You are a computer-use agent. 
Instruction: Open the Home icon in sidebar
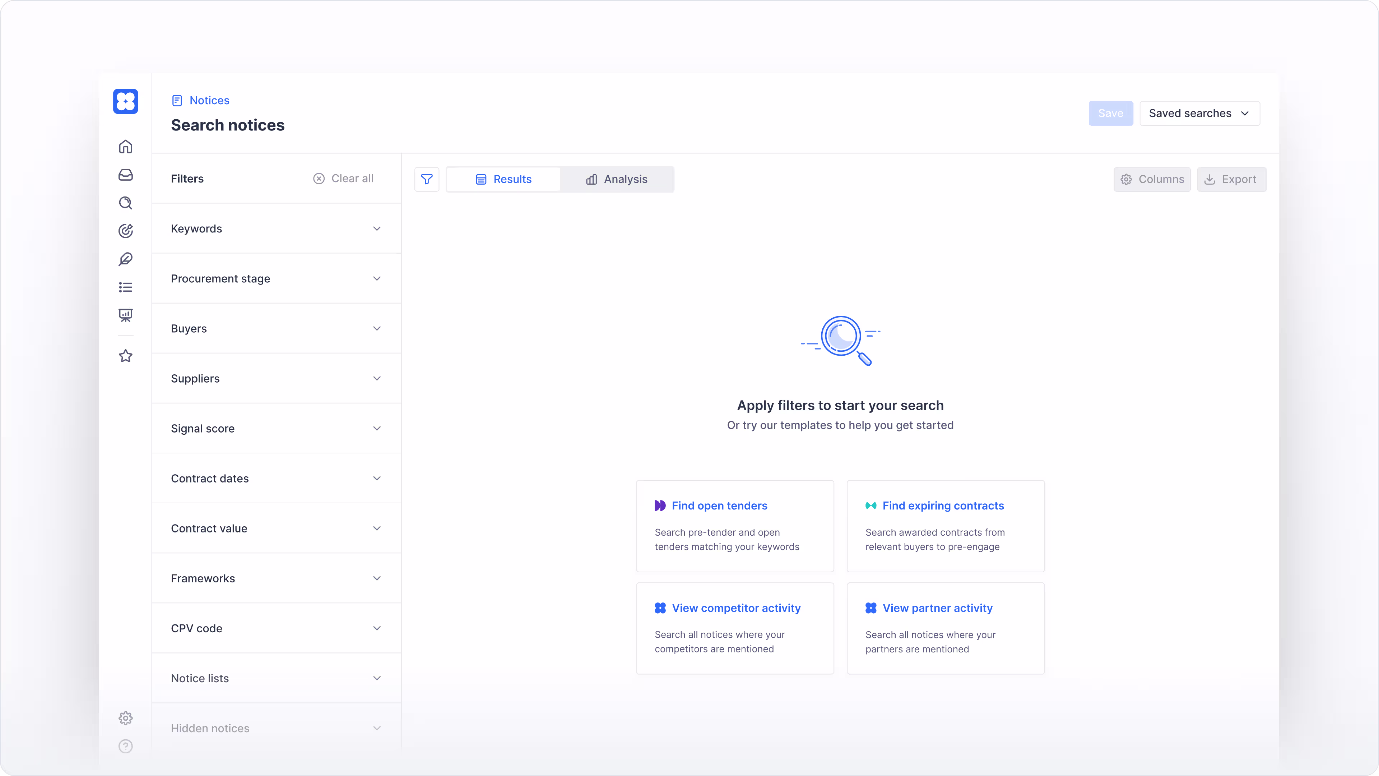(x=125, y=147)
